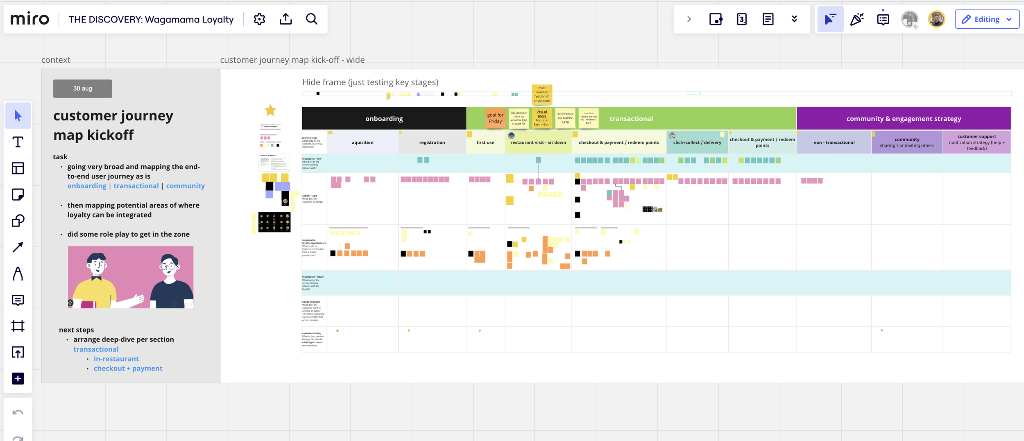Select the role play illustration image
Image resolution: width=1024 pixels, height=441 pixels.
pyautogui.click(x=131, y=277)
